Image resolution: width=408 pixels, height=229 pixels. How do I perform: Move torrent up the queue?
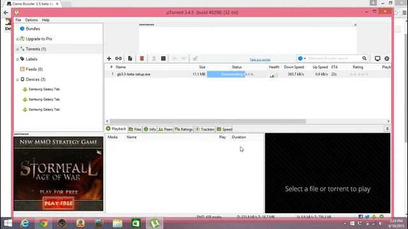pos(175,59)
